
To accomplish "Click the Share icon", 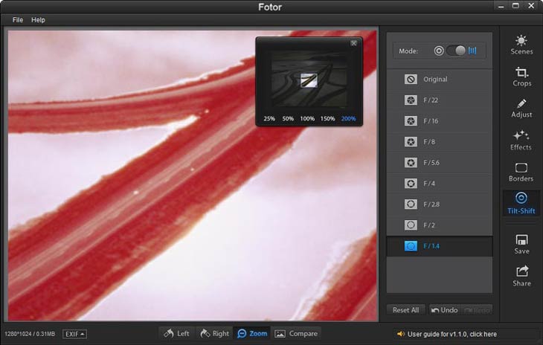I will [521, 276].
